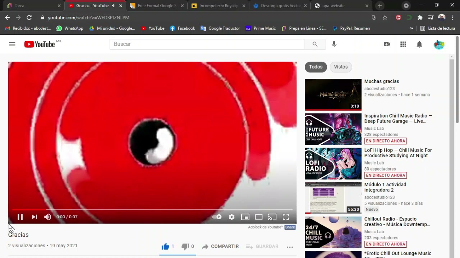The height and width of the screenshot is (258, 460).
Task: Share the video with Compartir
Action: [x=220, y=247]
